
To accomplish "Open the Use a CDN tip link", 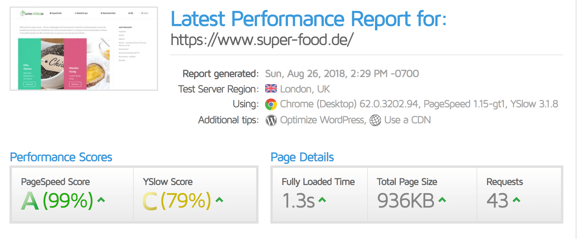I will 407,120.
